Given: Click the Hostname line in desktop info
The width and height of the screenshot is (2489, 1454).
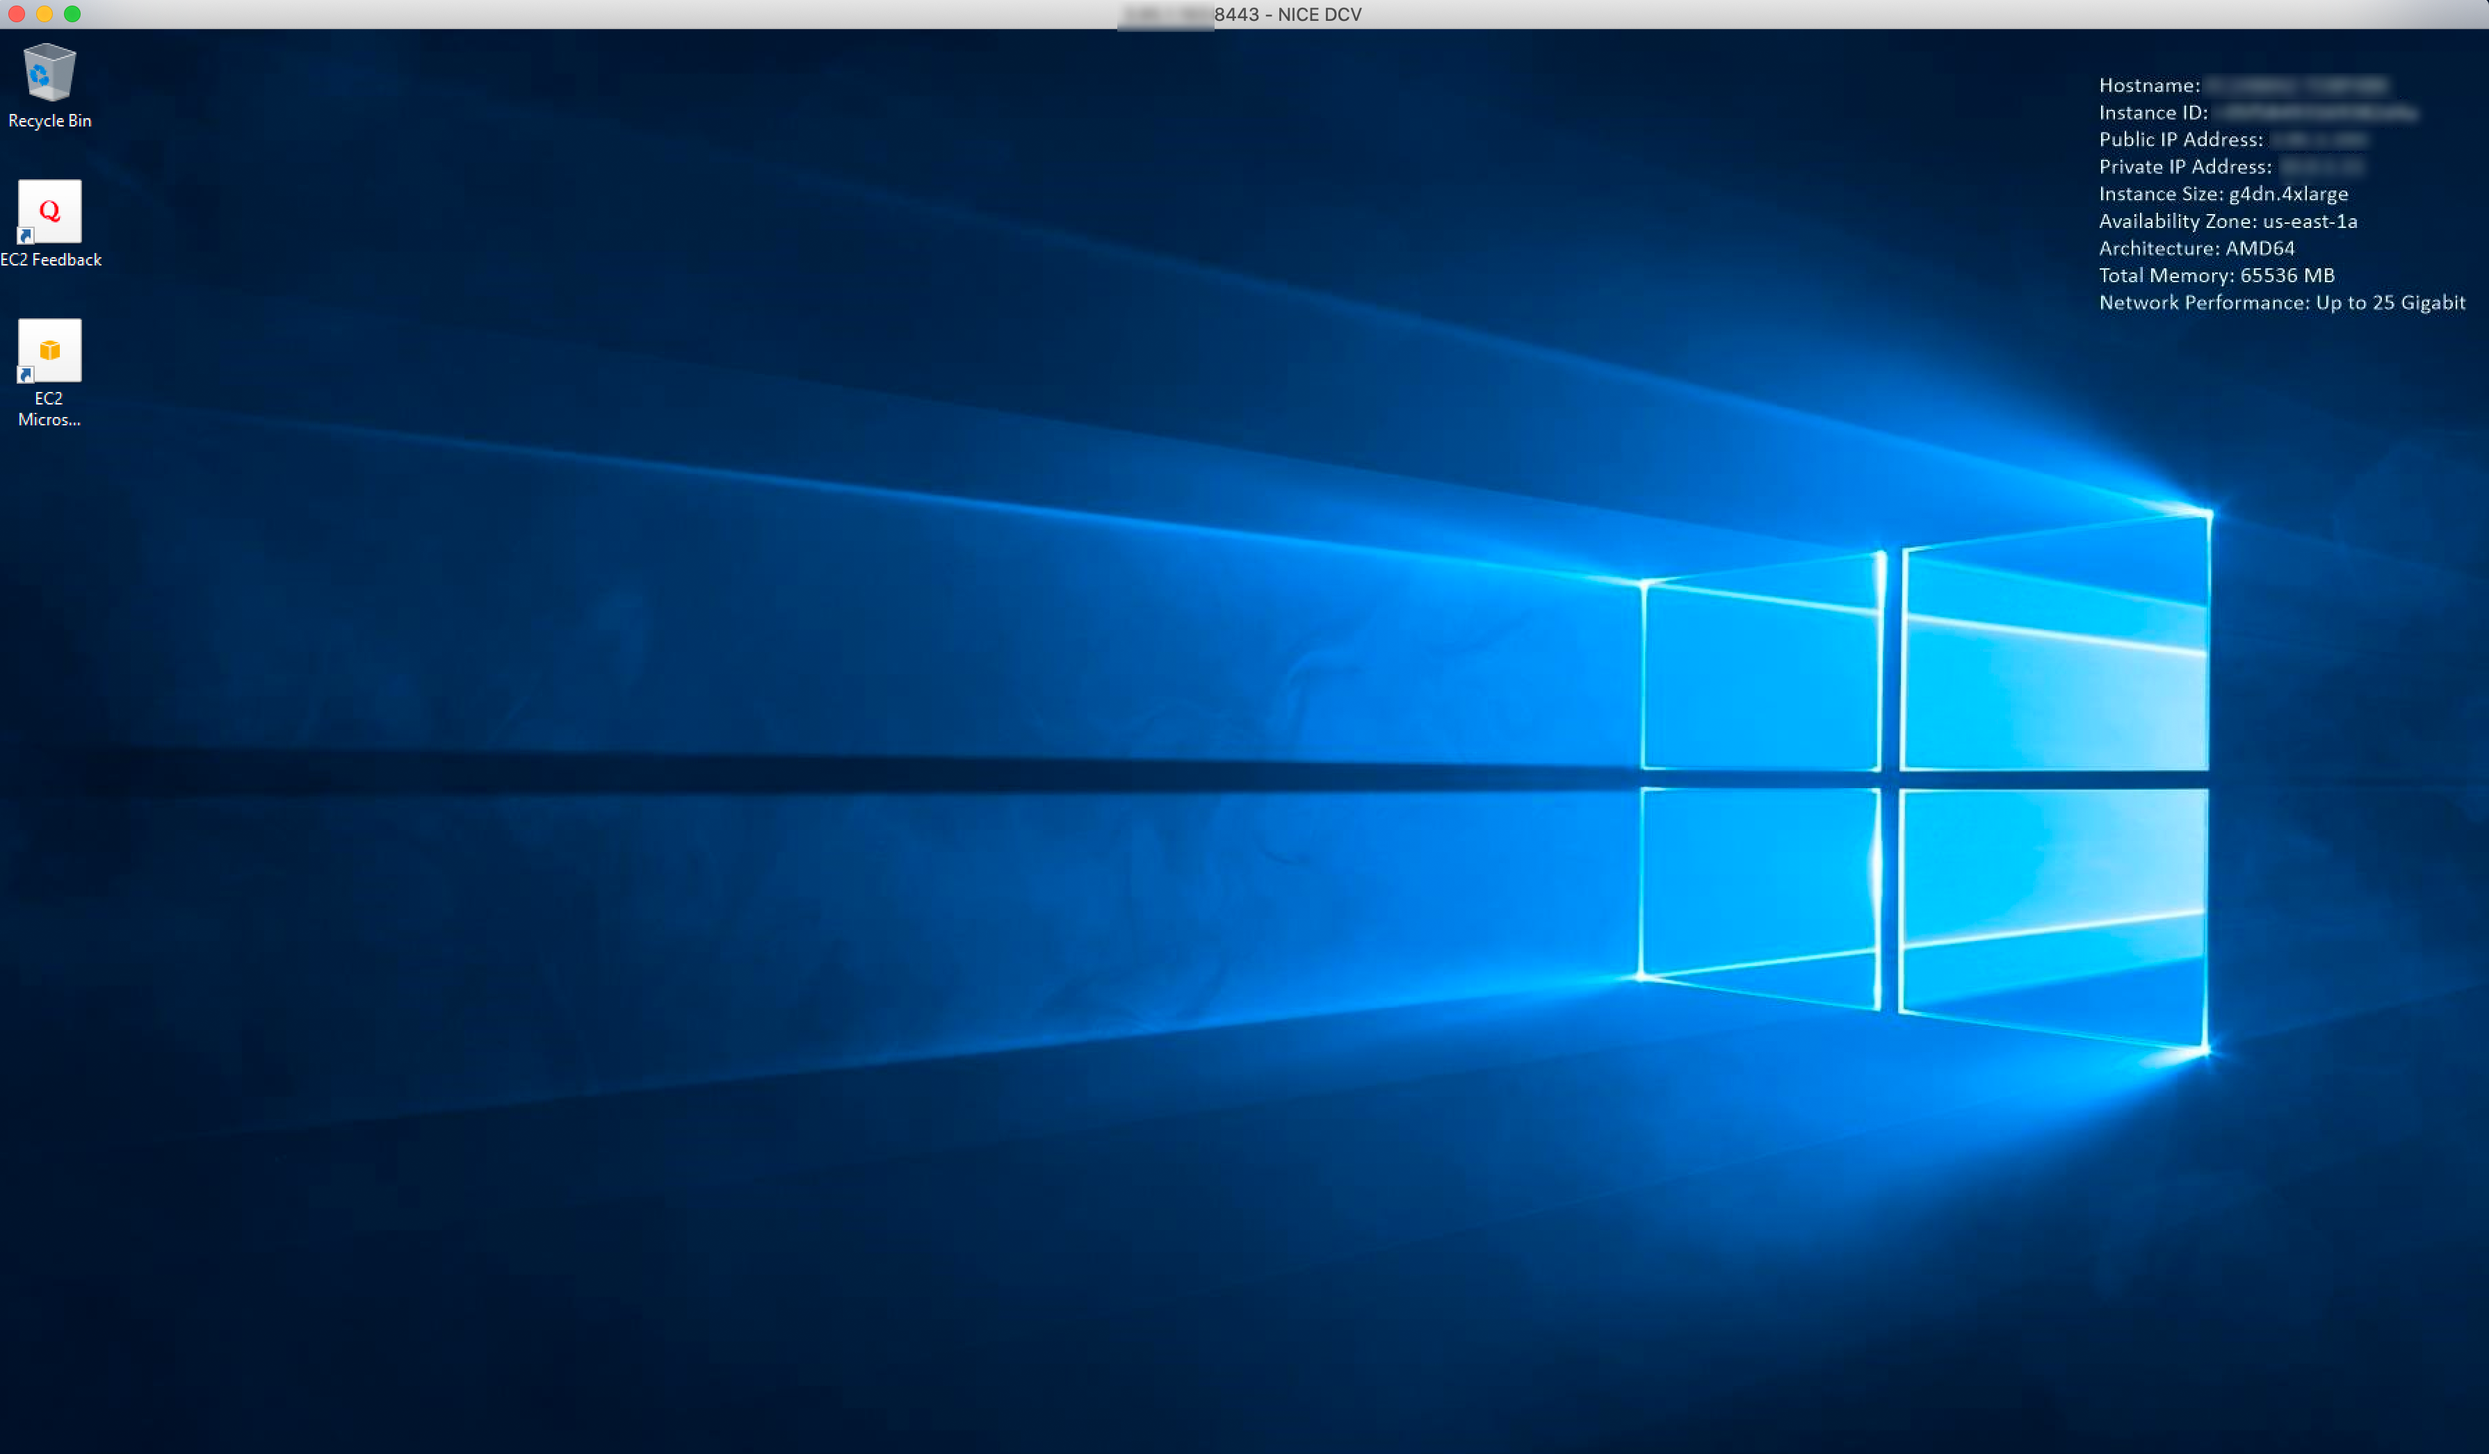Looking at the screenshot, I should [2149, 86].
